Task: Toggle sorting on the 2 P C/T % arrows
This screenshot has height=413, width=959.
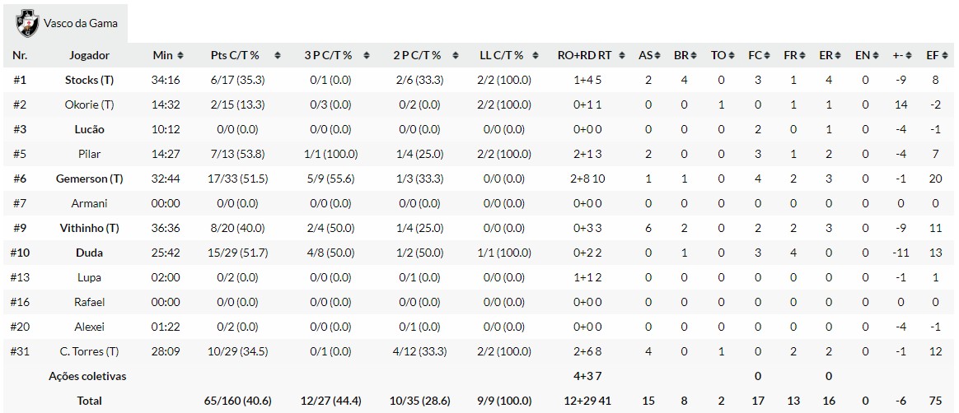Action: coord(457,56)
